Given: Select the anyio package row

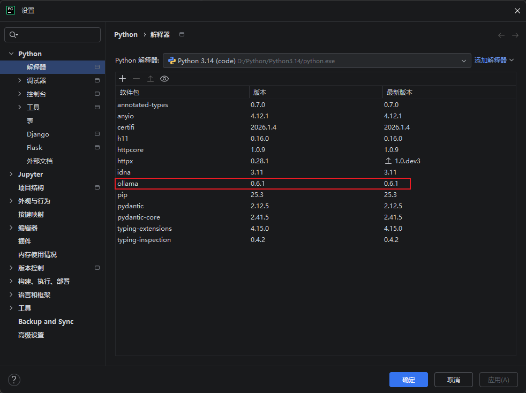Looking at the screenshot, I should click(315, 116).
